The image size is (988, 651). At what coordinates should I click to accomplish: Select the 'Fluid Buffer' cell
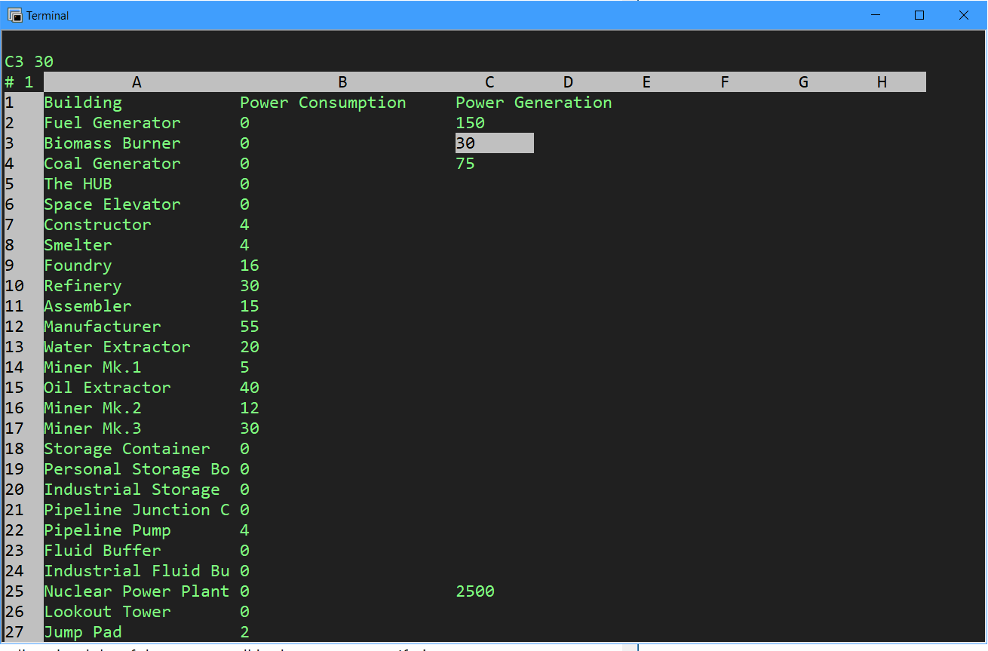(x=103, y=551)
